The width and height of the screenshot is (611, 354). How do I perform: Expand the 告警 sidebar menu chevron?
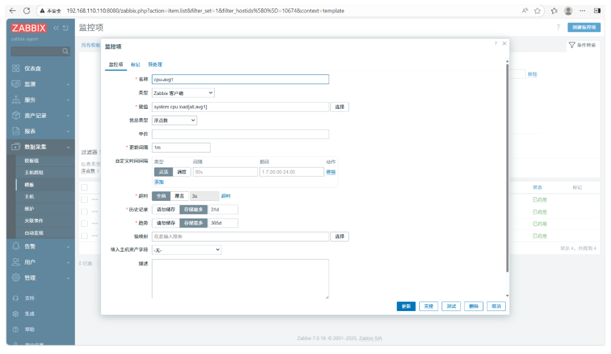click(x=68, y=246)
